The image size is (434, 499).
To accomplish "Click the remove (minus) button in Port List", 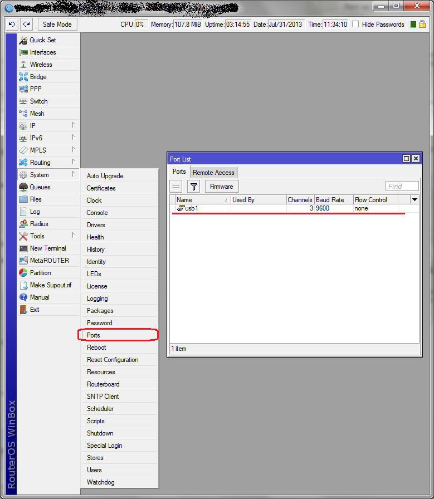I will (175, 187).
